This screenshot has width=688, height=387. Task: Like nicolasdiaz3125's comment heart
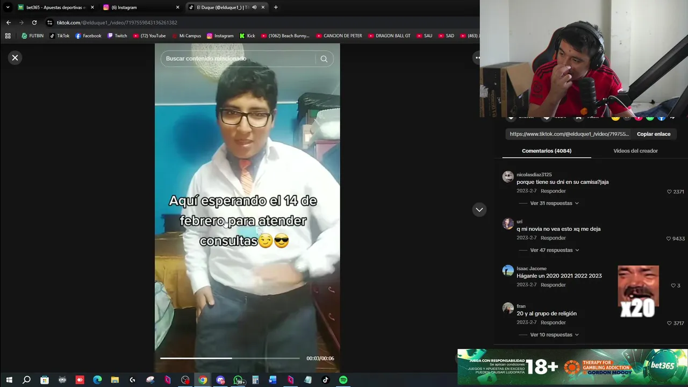[669, 191]
